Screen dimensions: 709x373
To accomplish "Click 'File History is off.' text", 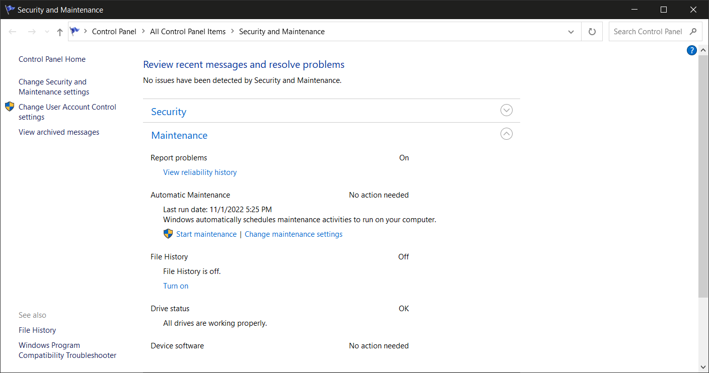I will click(x=192, y=271).
